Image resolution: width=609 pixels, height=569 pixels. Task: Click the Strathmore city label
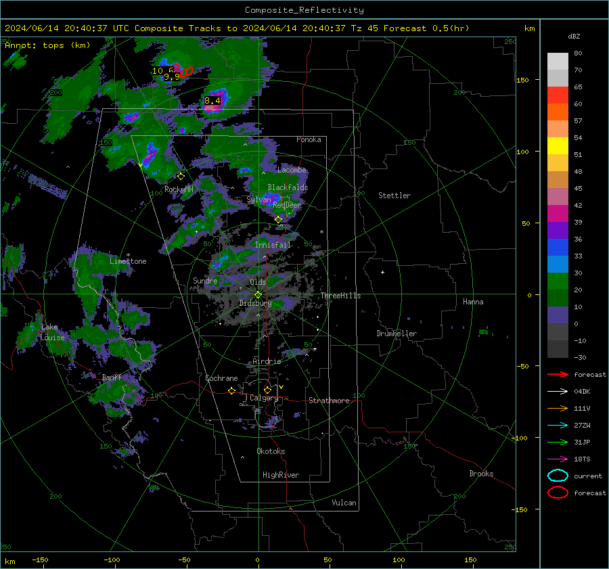[329, 401]
